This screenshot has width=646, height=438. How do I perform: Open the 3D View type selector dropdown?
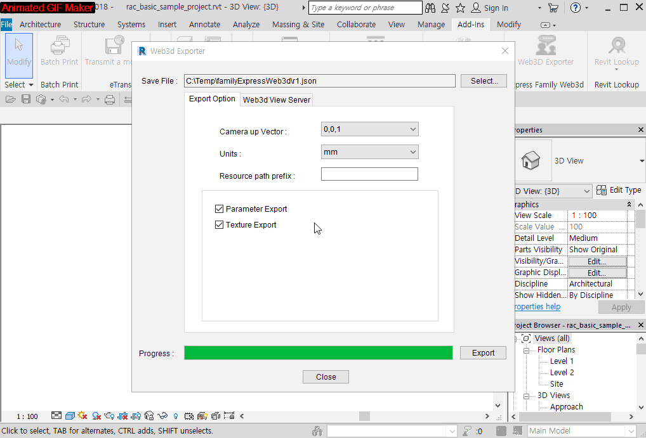(642, 160)
